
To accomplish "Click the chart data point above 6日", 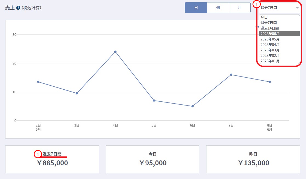I will point(192,106).
